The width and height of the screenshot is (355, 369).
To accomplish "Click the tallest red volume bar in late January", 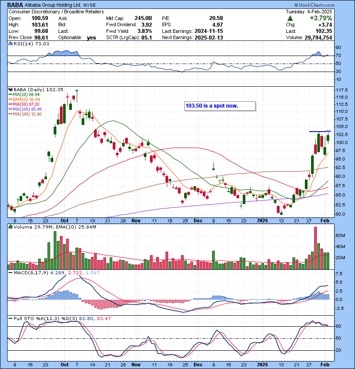I will tap(316, 248).
